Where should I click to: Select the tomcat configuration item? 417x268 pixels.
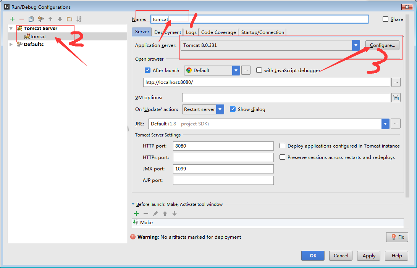point(38,37)
